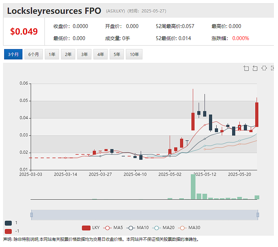Click the 最高价: 0.000 text

226,26
